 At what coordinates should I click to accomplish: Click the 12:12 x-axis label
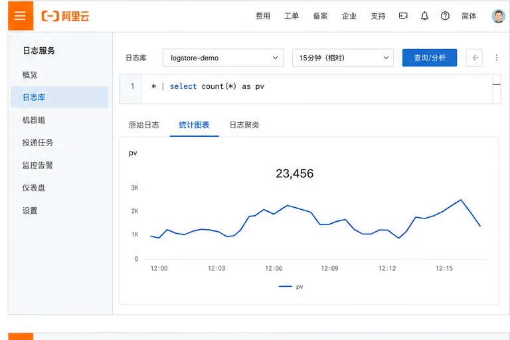point(387,268)
